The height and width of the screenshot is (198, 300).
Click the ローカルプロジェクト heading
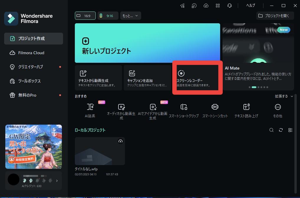click(90, 130)
